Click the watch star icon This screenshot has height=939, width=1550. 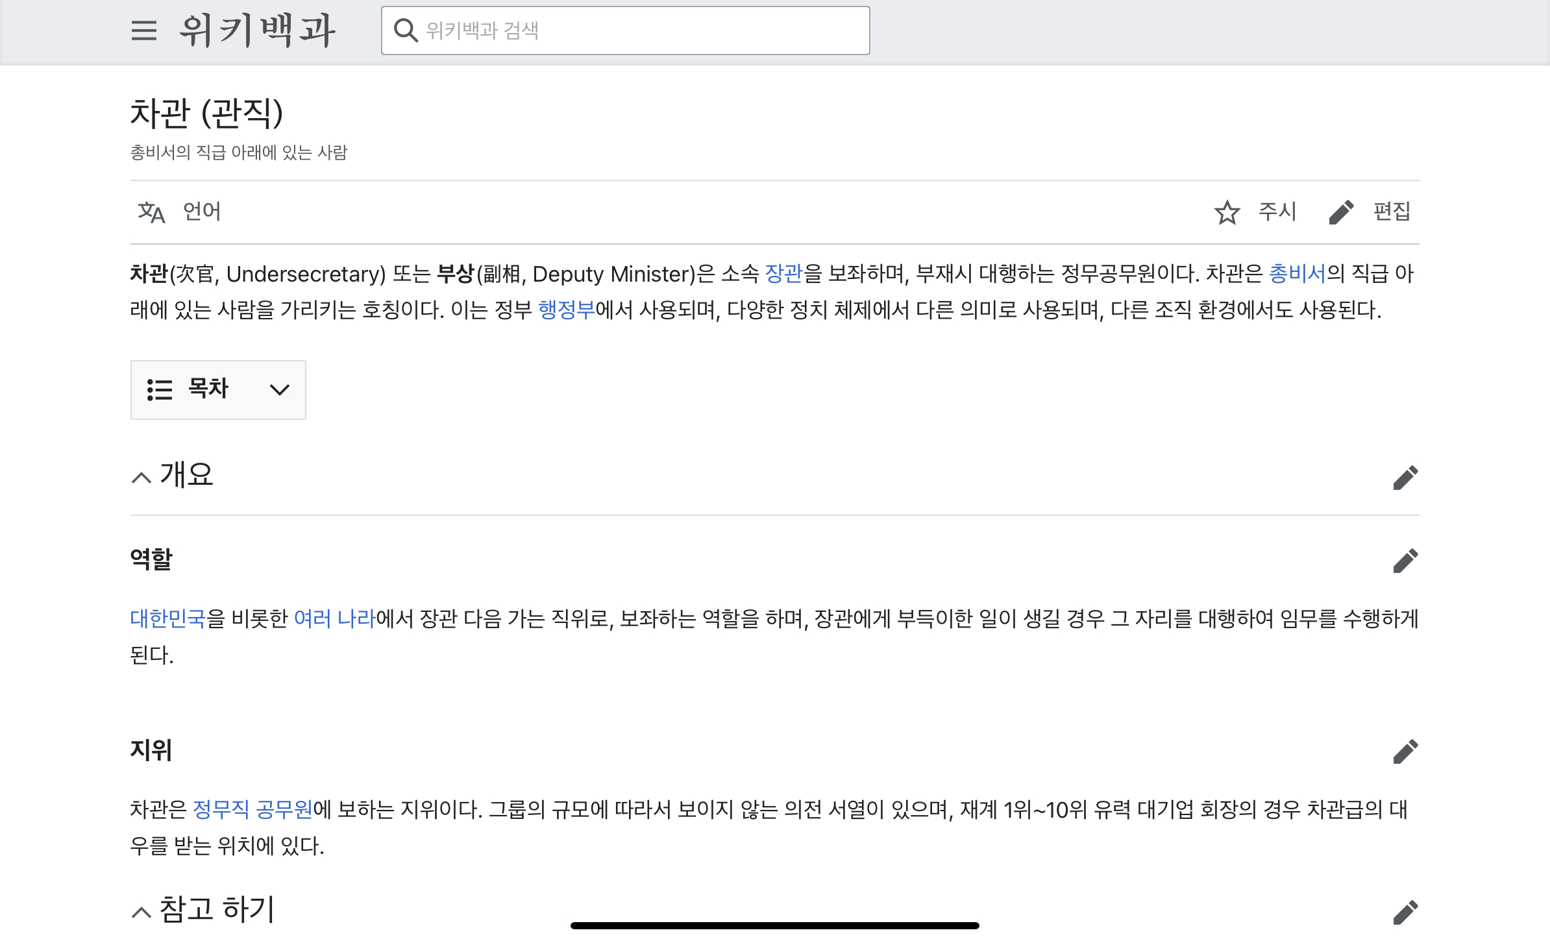pos(1227,212)
